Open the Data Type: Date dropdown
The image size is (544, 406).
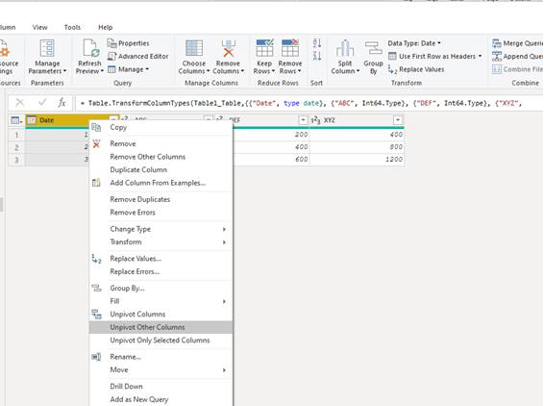(x=414, y=43)
